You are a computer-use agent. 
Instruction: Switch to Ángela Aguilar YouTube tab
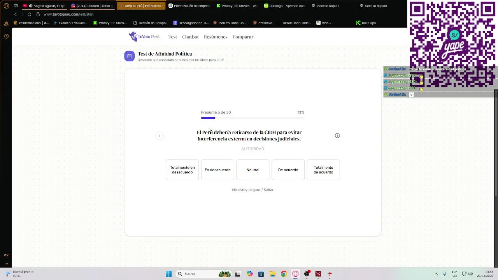[x=44, y=6]
